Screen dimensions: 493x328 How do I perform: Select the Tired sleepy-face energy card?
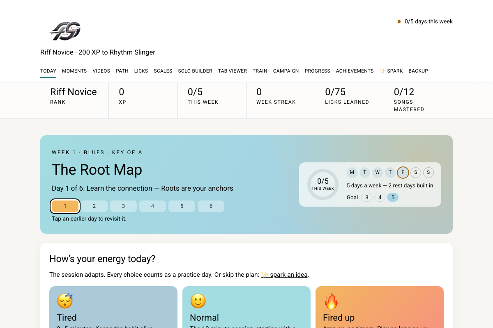(113, 307)
